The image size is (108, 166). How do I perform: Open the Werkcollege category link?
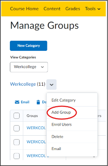pos(23,84)
